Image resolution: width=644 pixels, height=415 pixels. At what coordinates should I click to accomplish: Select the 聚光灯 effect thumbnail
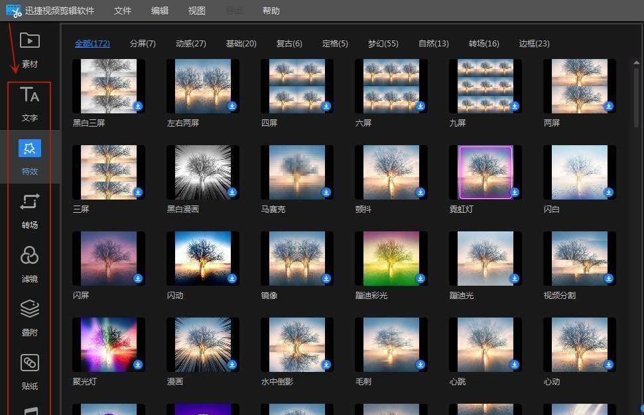pyautogui.click(x=108, y=345)
